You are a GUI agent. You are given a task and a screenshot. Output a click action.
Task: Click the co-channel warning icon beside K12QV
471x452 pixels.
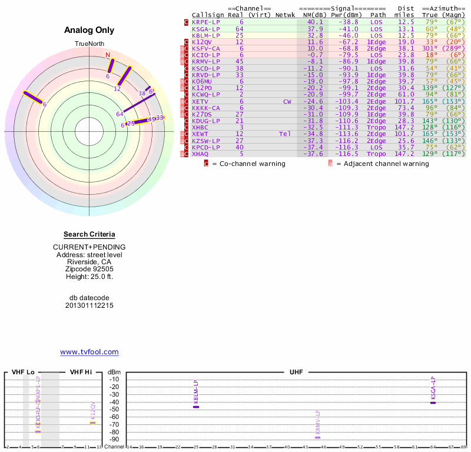coord(187,42)
